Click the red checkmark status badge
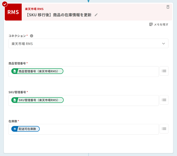177x156 pixels. (x=5, y=4)
